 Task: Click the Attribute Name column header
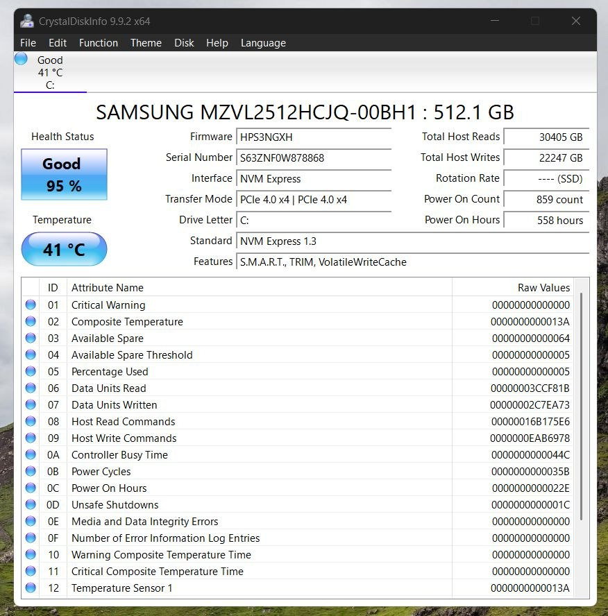[x=260, y=288]
